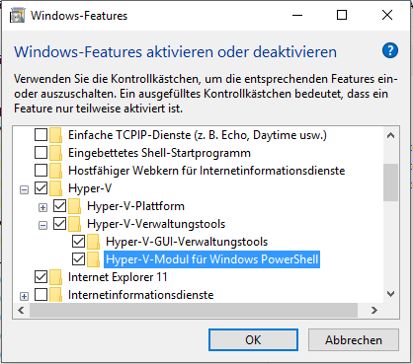The image size is (413, 364).
Task: Enable the Internetinformationsdienste checkbox
Action: coord(41,295)
